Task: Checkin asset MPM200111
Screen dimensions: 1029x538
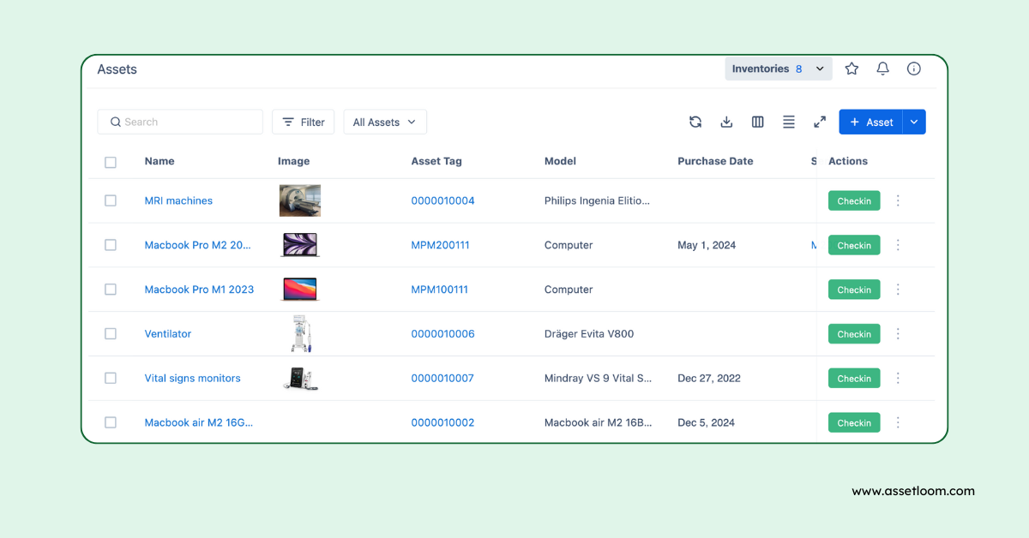Action: coord(854,245)
